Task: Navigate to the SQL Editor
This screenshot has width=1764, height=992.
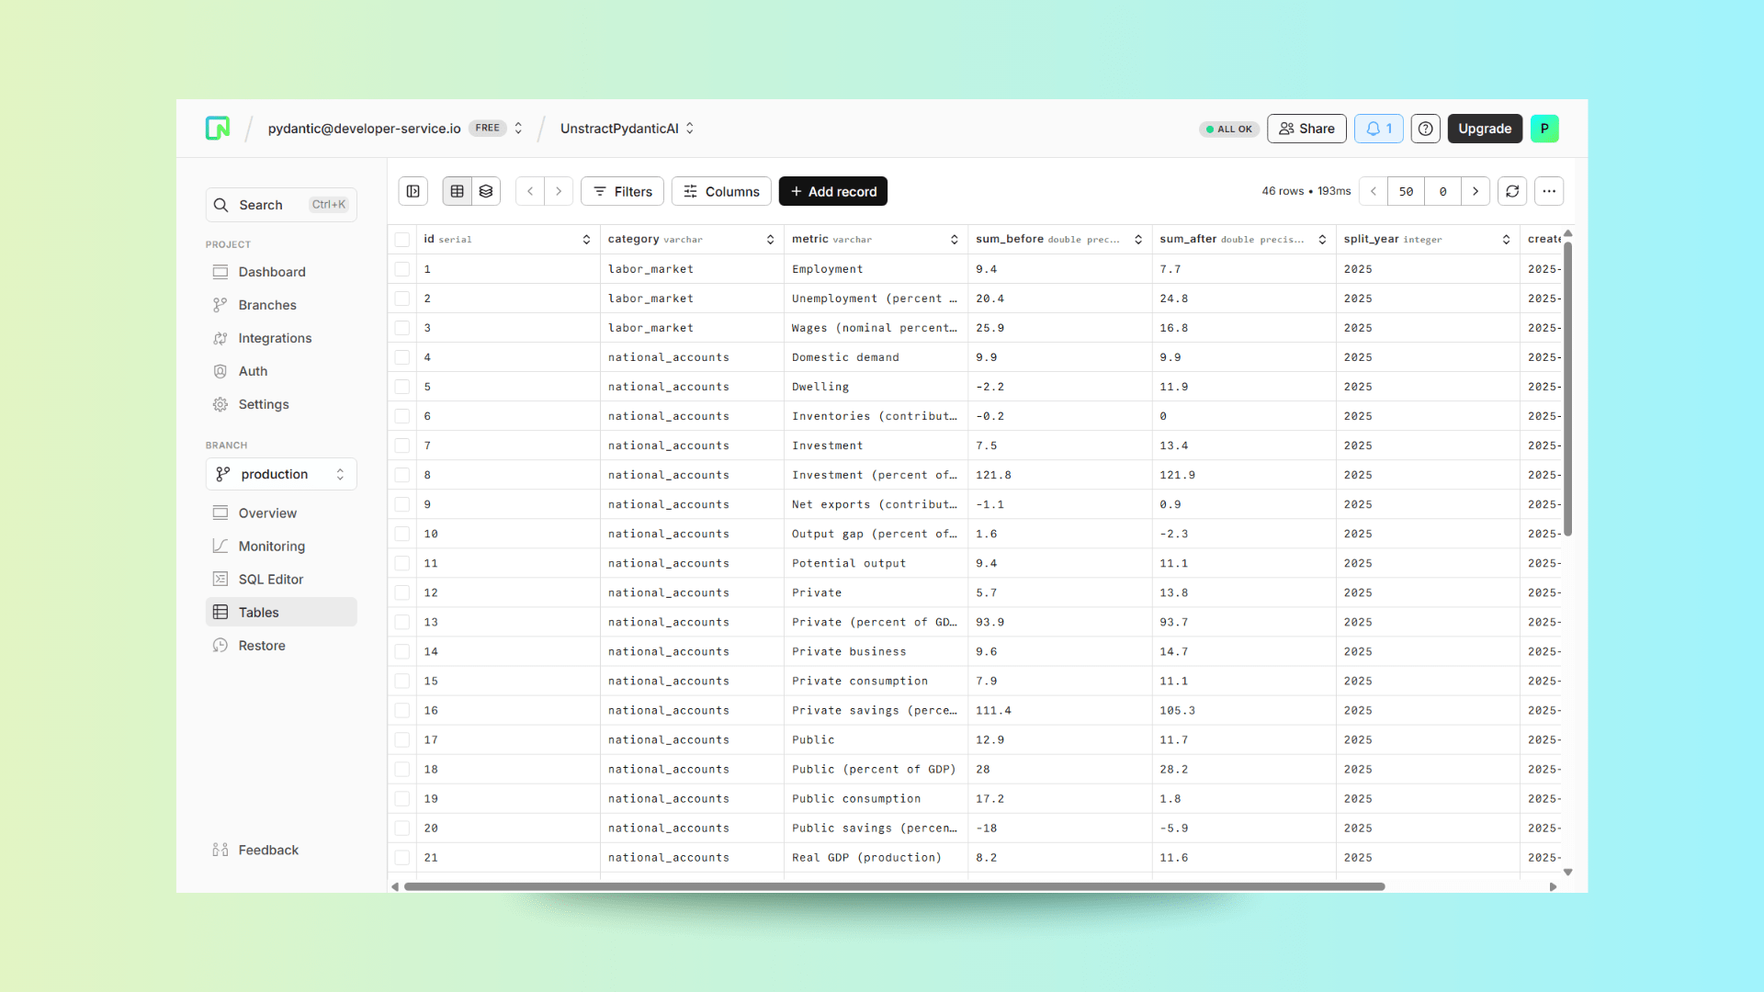Action: coord(270,579)
